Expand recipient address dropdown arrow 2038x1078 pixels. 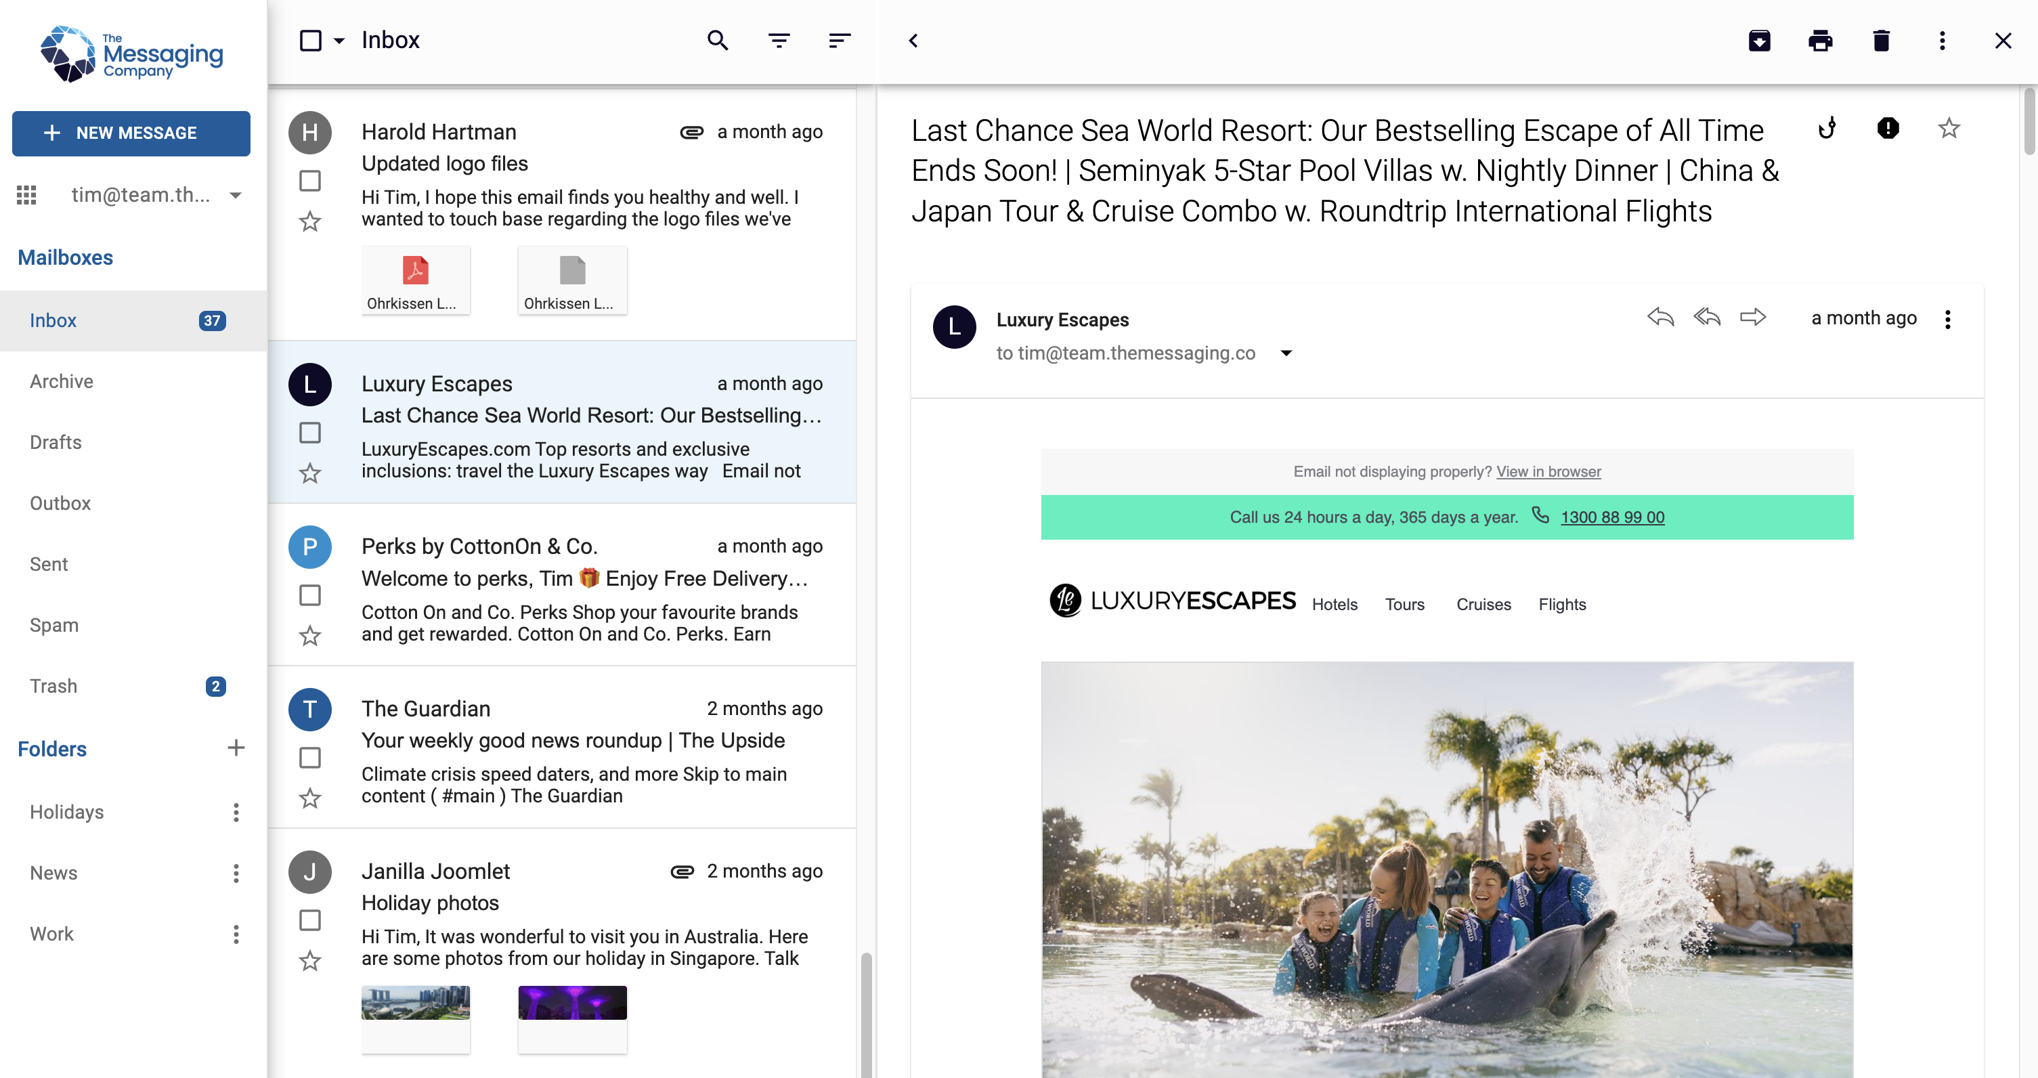pyautogui.click(x=1288, y=353)
